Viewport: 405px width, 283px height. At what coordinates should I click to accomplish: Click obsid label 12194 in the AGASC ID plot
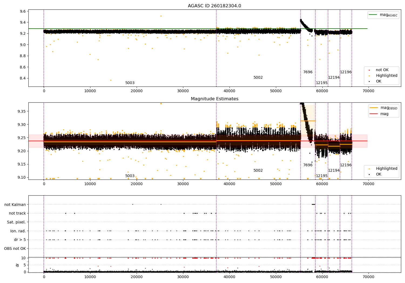[334, 78]
